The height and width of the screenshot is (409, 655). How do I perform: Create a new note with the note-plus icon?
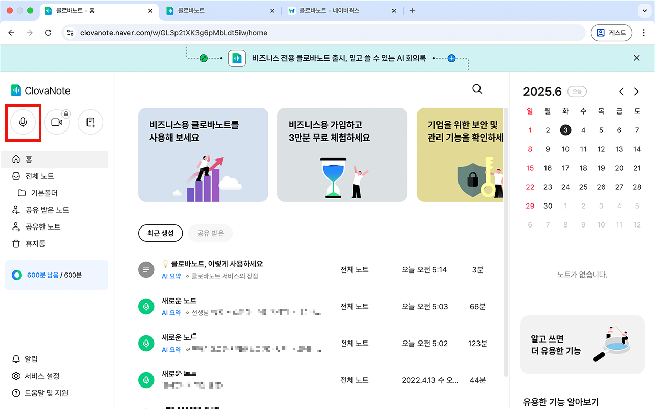coord(91,122)
